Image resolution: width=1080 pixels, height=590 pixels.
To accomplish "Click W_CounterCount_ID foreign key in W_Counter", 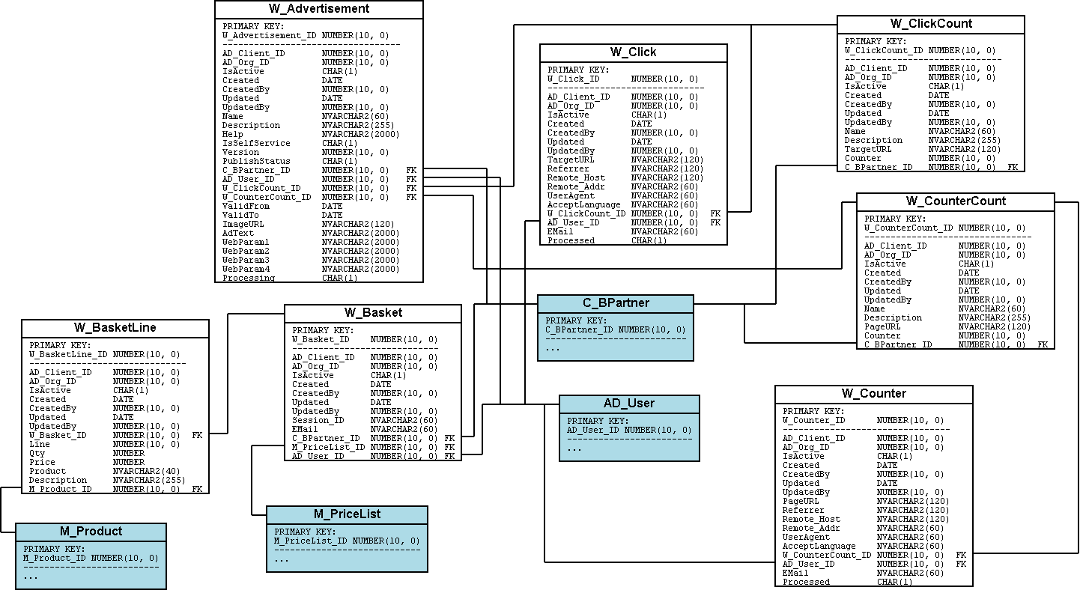I will click(827, 555).
